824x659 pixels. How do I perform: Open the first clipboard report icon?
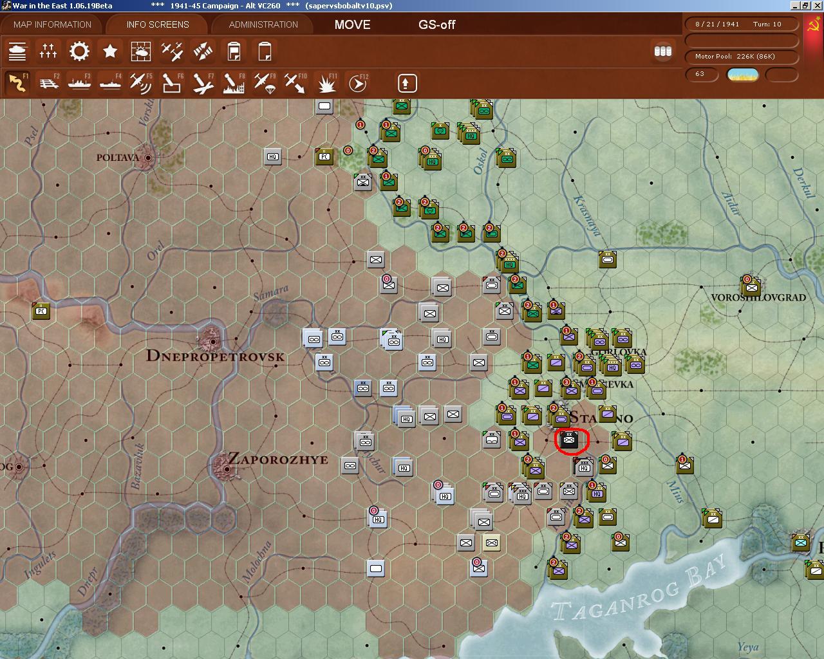pos(234,51)
